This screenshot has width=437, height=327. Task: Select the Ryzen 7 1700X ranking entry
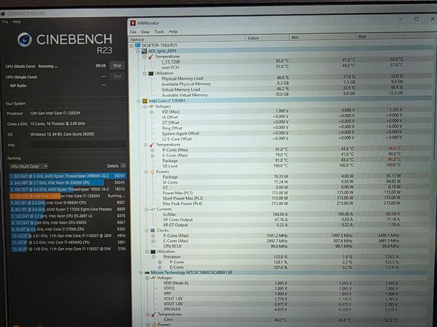coord(67,209)
